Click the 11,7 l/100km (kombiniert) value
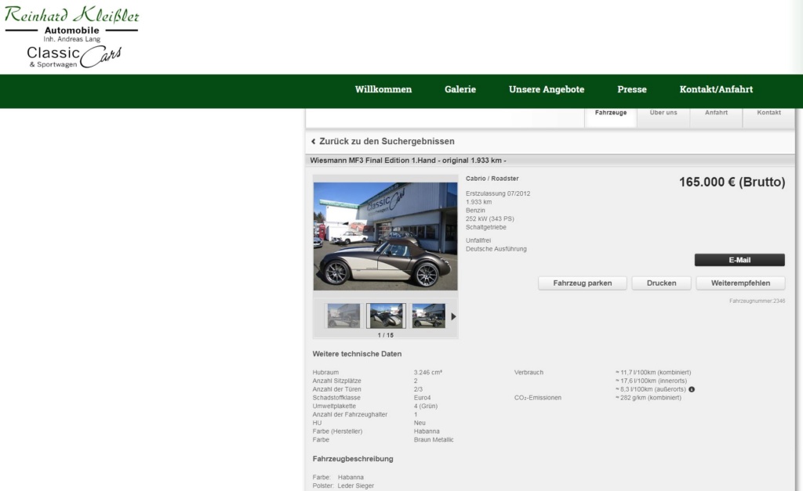This screenshot has width=803, height=491. 653,372
